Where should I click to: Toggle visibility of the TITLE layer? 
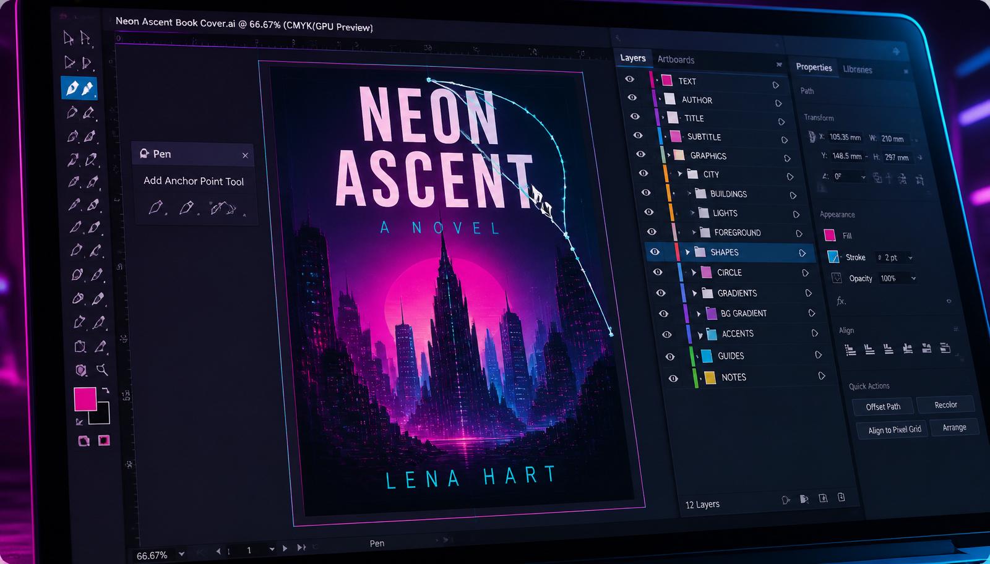[635, 116]
